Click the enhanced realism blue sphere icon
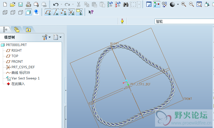214x128 pixels. click(36, 12)
